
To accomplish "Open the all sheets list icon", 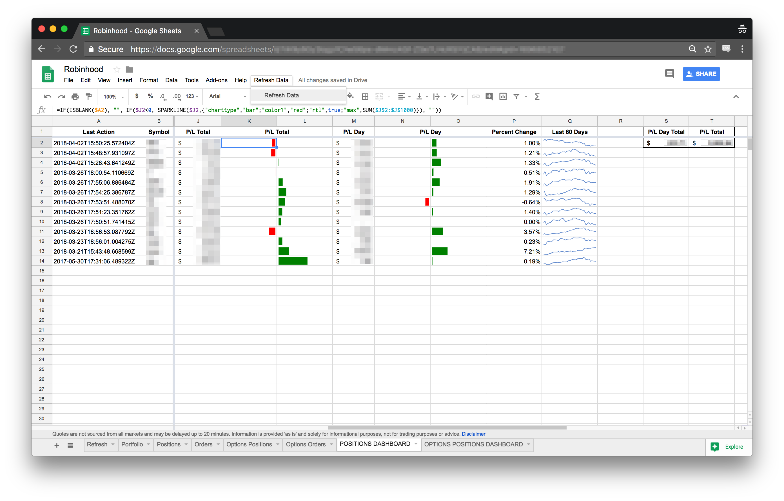I will 70,445.
